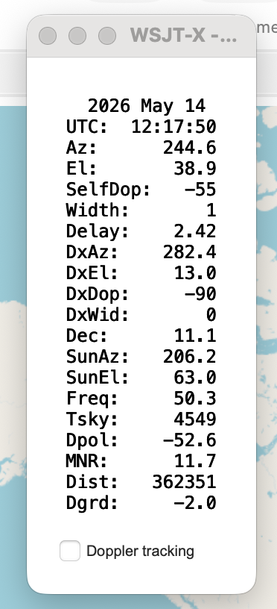Minimize the WSJT-X astronomical window
Image resolution: width=277 pixels, height=609 pixels.
[x=77, y=36]
